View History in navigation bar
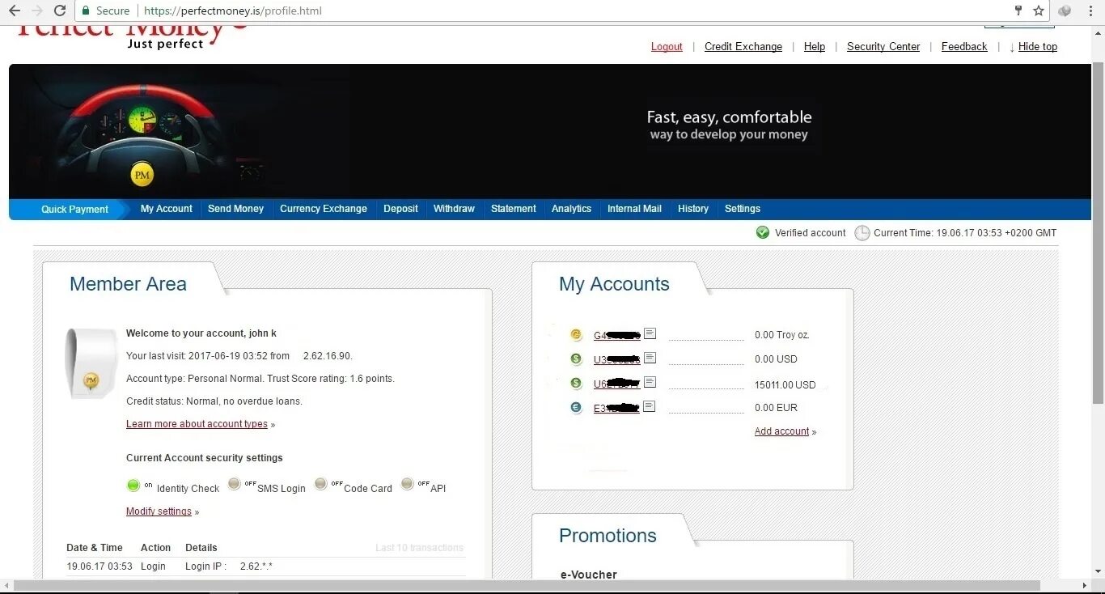 tap(693, 209)
